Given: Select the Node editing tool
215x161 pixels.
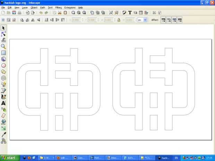Looking at the screenshot, I should click(x=3, y=34).
